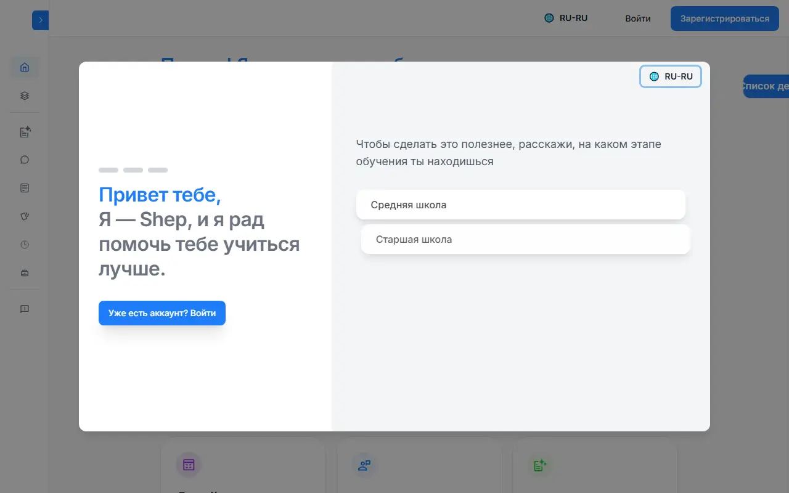The height and width of the screenshot is (493, 789).
Task: Click the feedback message icon in sidebar
Action: tap(25, 309)
